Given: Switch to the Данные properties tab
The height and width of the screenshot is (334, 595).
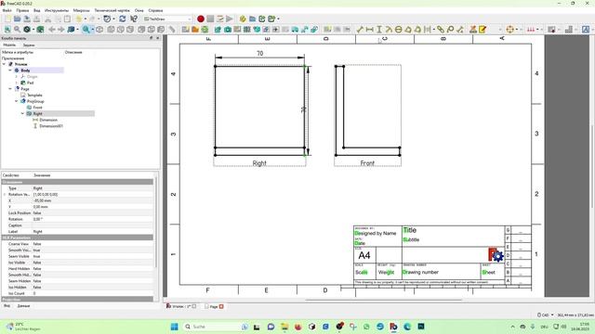Looking at the screenshot, I should (x=23, y=306).
